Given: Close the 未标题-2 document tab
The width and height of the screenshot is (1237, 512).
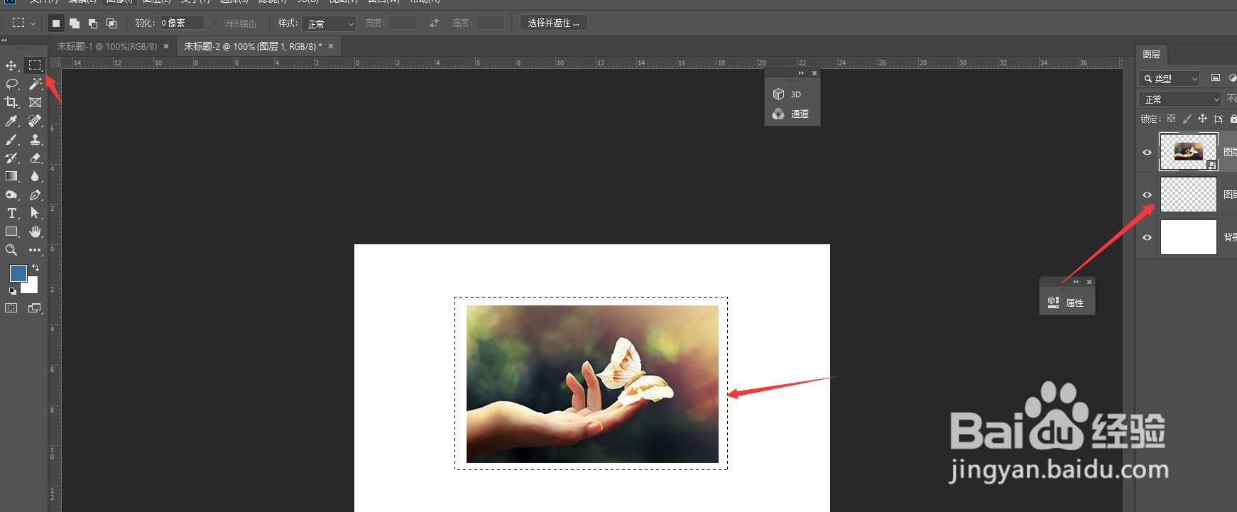Looking at the screenshot, I should (331, 46).
